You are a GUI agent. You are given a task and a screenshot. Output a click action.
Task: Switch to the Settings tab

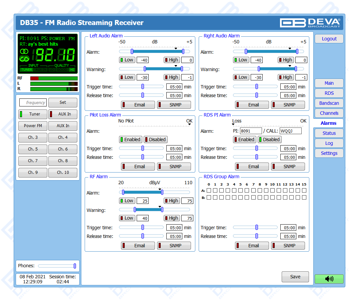pyautogui.click(x=329, y=153)
